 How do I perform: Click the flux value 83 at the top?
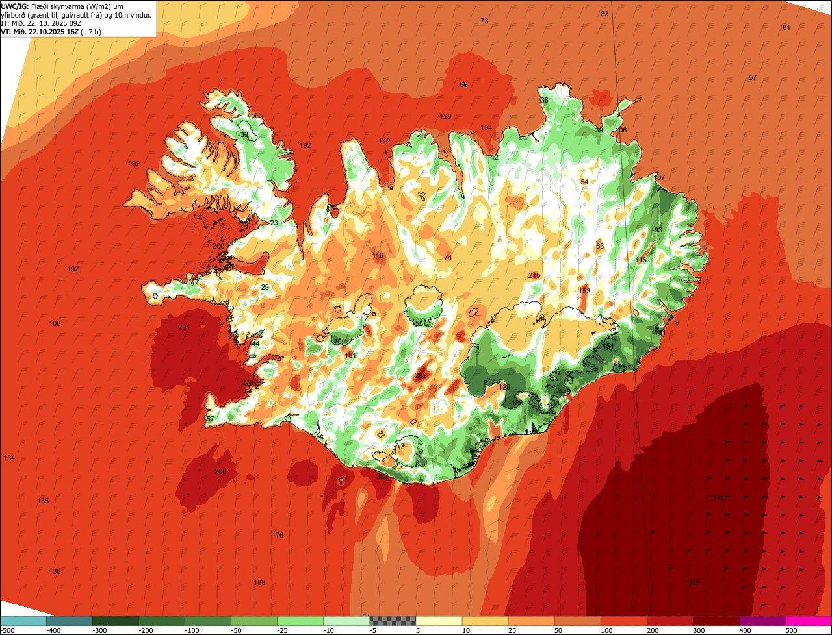604,14
